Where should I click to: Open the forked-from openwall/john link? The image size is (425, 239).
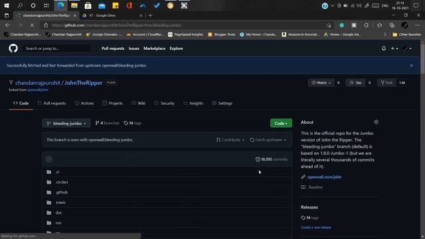pyautogui.click(x=38, y=90)
